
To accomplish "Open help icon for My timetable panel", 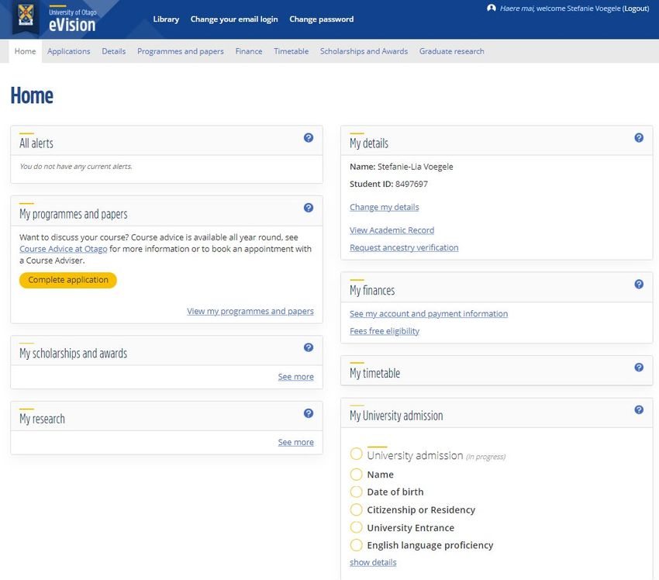I will coord(639,368).
